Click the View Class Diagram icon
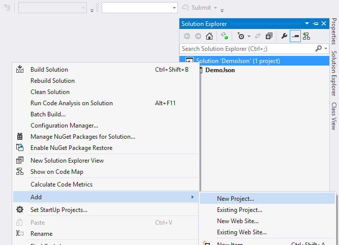 [306, 36]
